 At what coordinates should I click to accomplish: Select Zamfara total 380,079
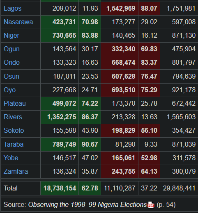pos(184,172)
